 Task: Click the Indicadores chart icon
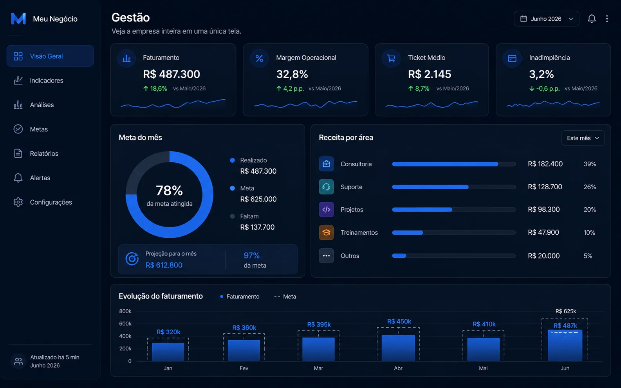(x=18, y=80)
